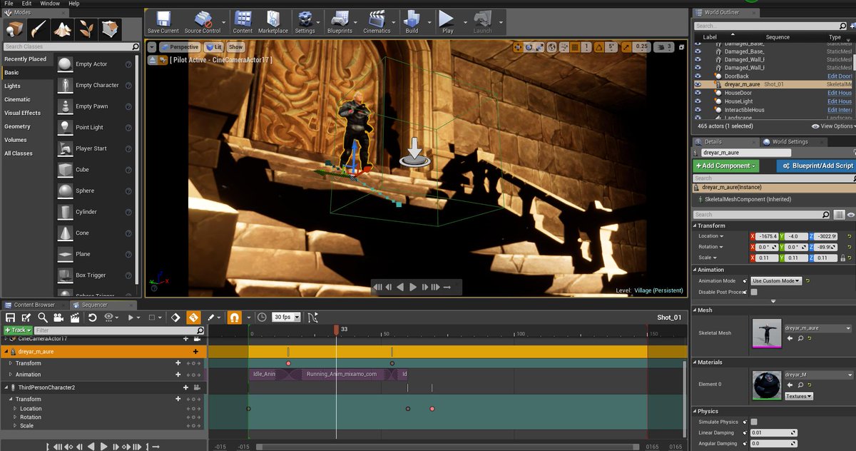
Task: Open the Edit menu
Action: click(26, 4)
